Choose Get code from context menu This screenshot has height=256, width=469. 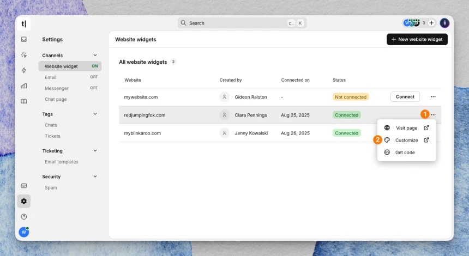(x=406, y=153)
